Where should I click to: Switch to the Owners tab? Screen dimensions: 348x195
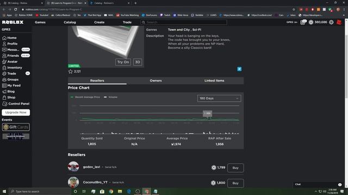point(156,81)
